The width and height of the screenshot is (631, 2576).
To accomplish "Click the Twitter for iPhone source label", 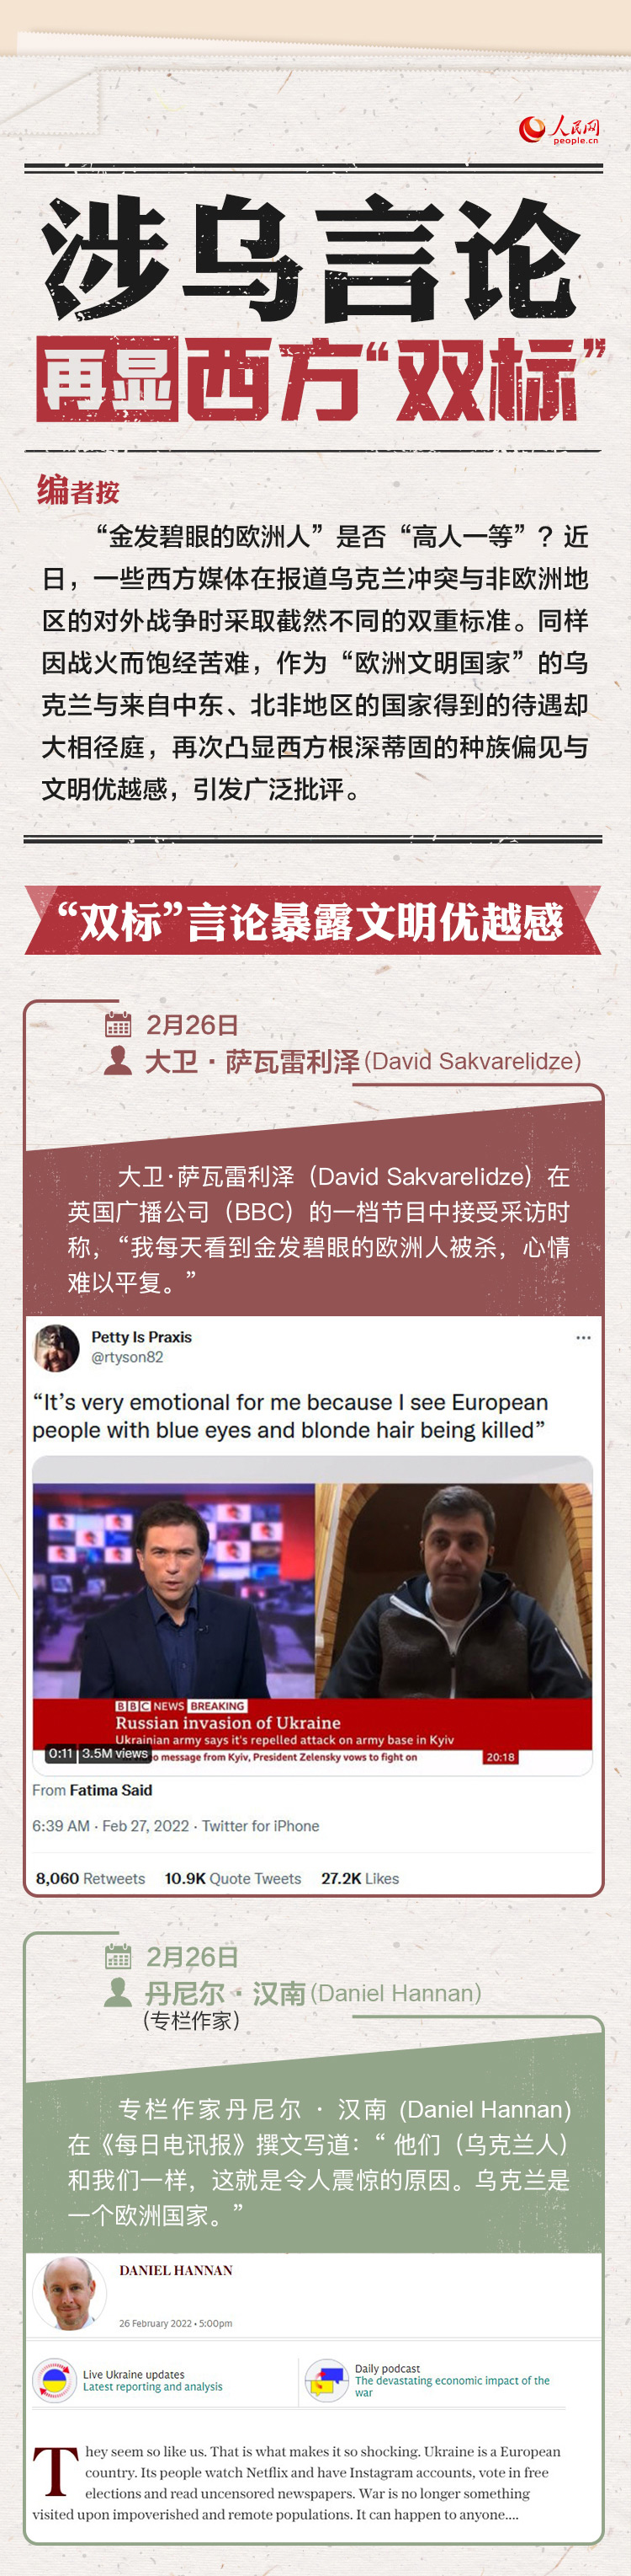I will [x=261, y=1825].
